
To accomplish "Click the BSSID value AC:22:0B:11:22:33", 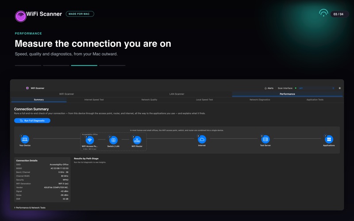I will click(59, 168).
